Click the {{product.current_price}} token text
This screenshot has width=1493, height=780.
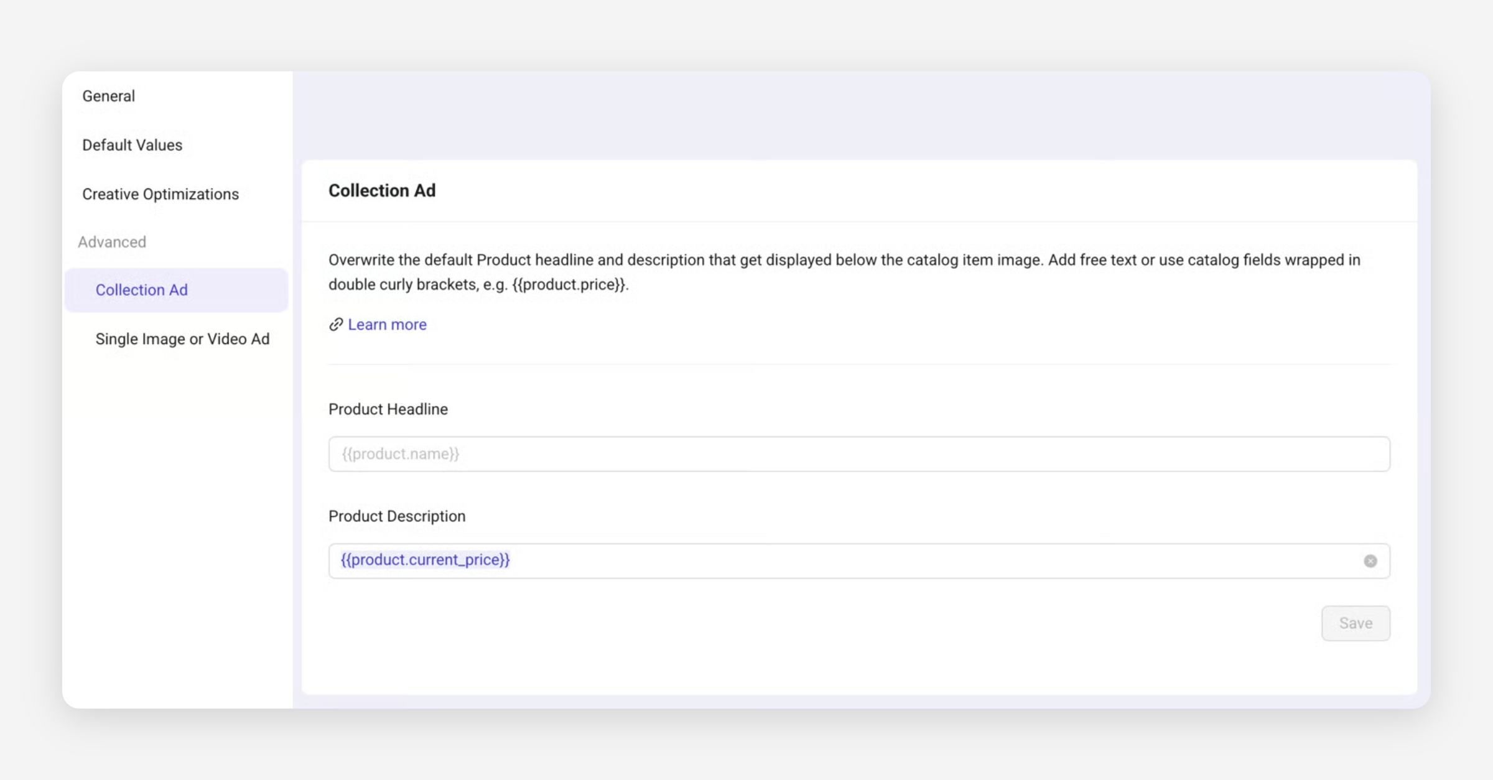click(x=425, y=560)
